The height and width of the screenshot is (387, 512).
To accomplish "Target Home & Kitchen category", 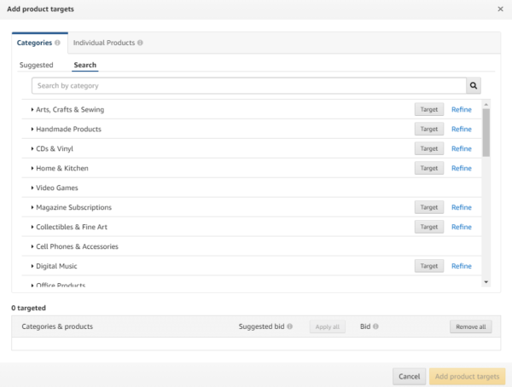I will pyautogui.click(x=429, y=169).
